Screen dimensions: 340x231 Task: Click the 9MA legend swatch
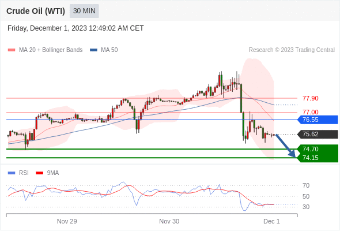(39, 173)
